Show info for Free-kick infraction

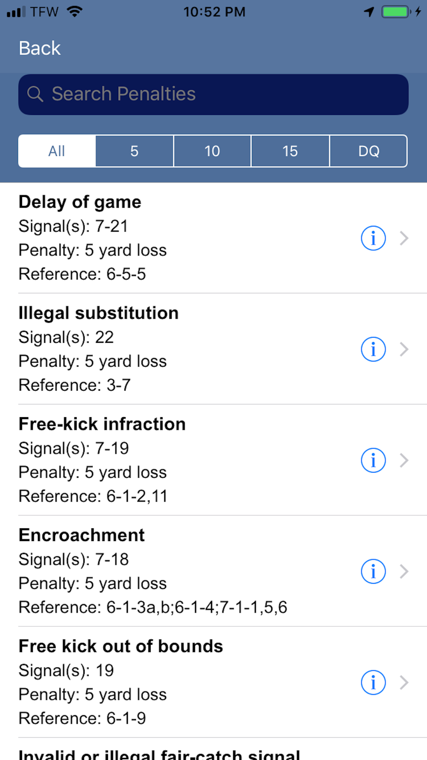[373, 460]
